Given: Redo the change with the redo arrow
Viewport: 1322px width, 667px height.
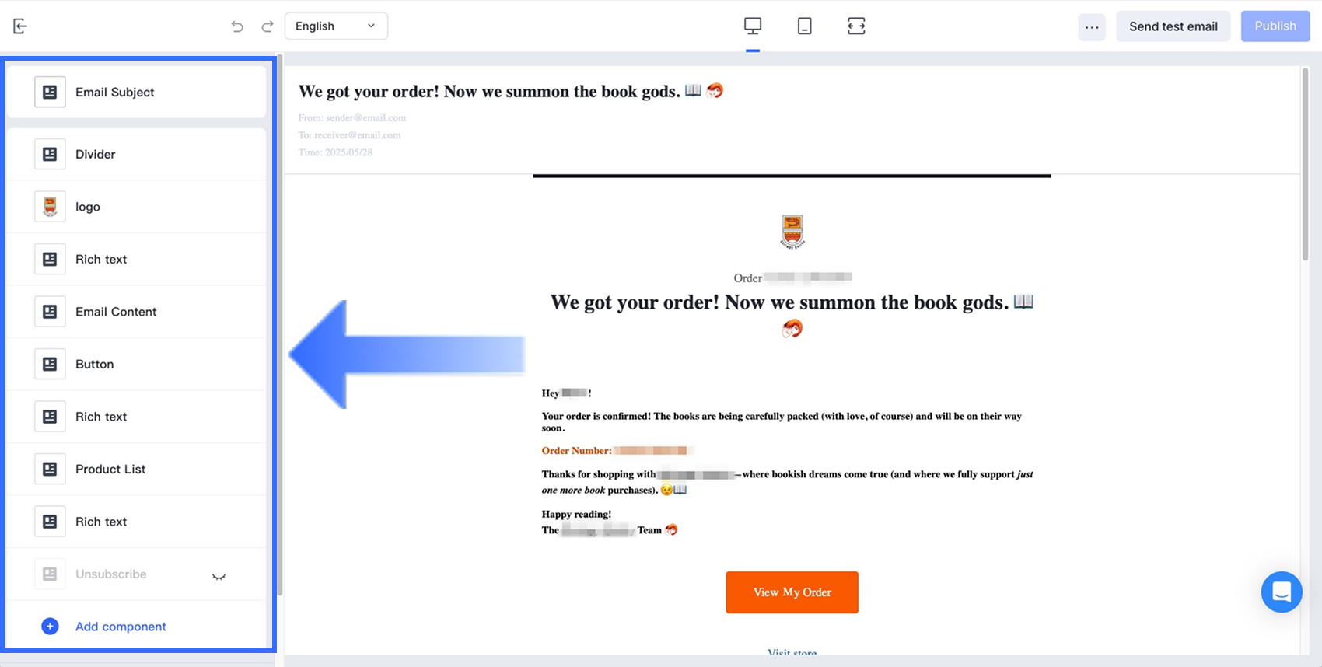Looking at the screenshot, I should point(268,26).
